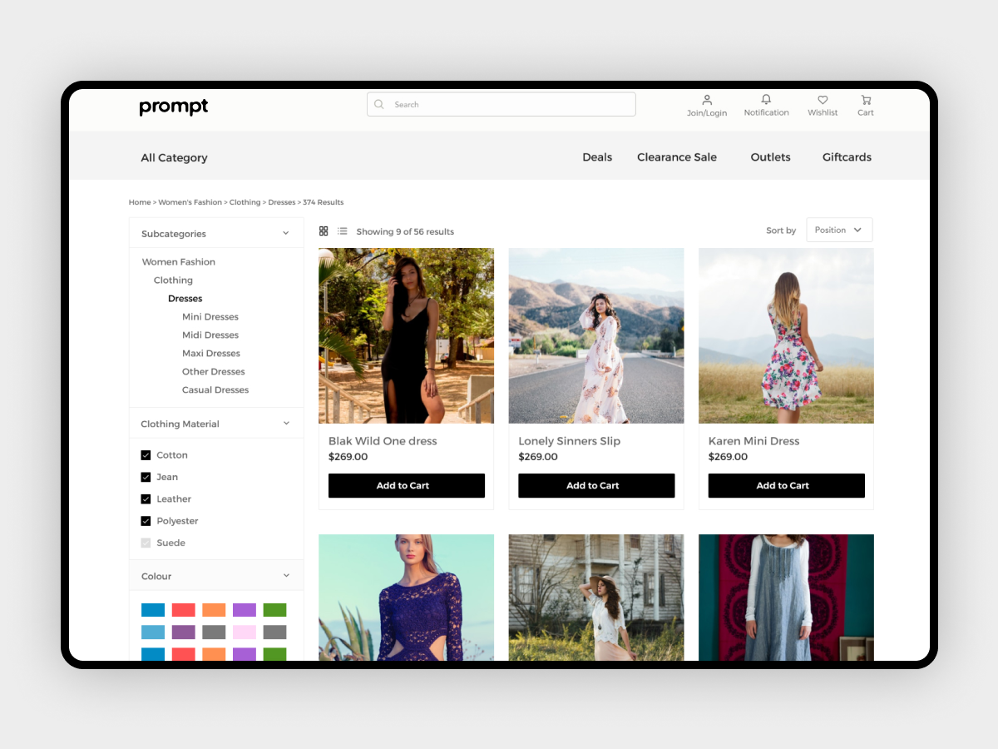Select Clothing in subcategories tree
Viewport: 998px width, 749px height.
173,280
